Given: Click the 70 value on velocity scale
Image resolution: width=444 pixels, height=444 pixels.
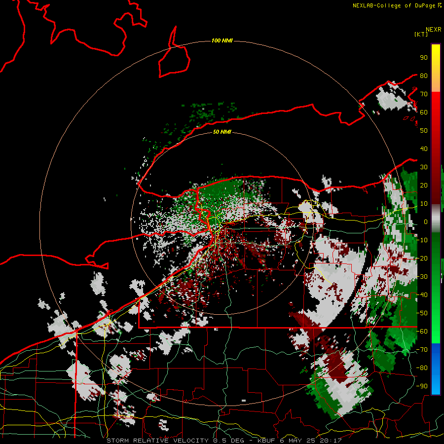Looking at the screenshot, I should pos(424,94).
